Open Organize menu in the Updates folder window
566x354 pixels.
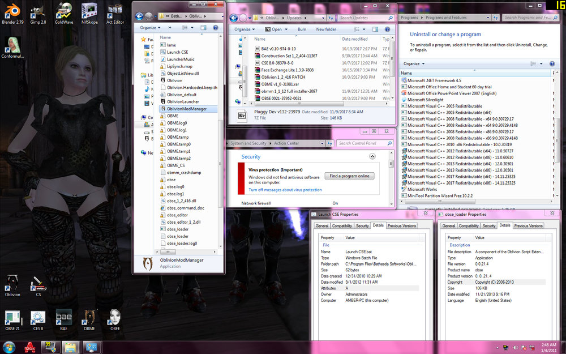(x=245, y=29)
